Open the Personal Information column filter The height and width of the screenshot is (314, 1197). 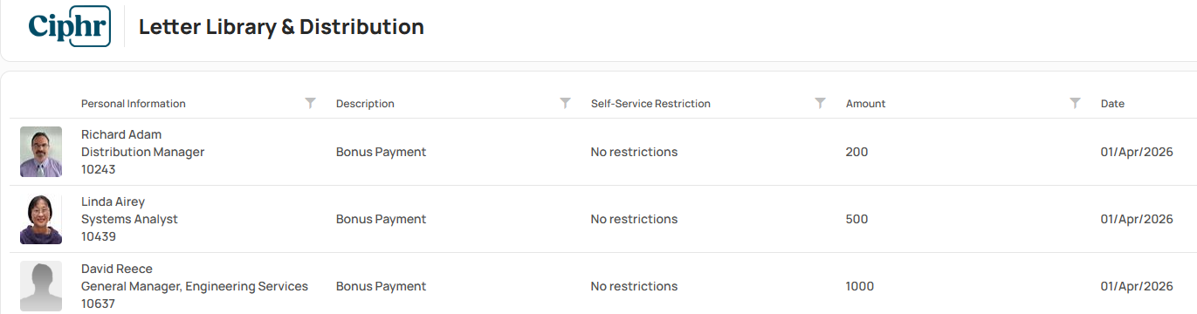click(310, 103)
